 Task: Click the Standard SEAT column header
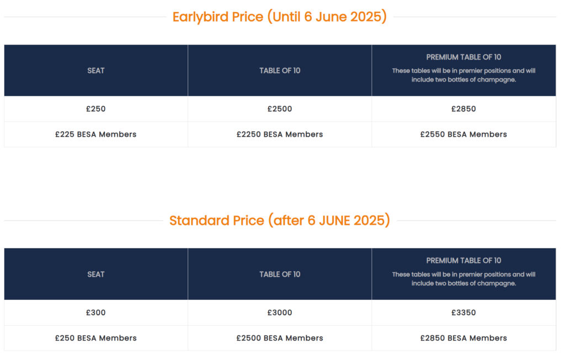click(95, 274)
